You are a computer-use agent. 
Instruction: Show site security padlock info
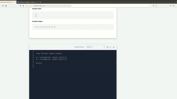(x=23, y=5)
